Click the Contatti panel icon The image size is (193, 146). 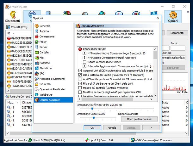click(8, 27)
